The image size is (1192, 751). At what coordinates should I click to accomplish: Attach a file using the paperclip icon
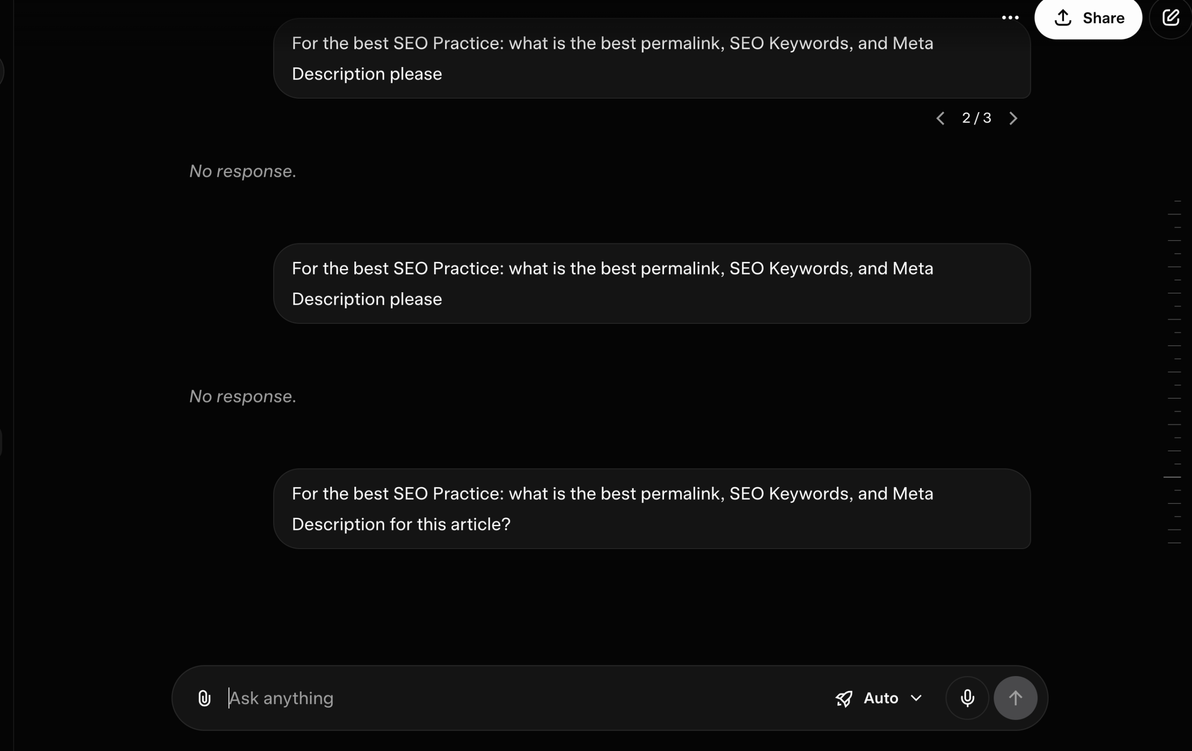tap(204, 697)
